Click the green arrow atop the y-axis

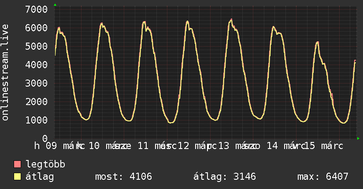click(x=55, y=5)
